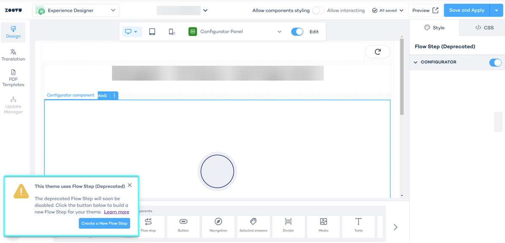
Task: Toggle Allow components styling switch
Action: pos(318,11)
